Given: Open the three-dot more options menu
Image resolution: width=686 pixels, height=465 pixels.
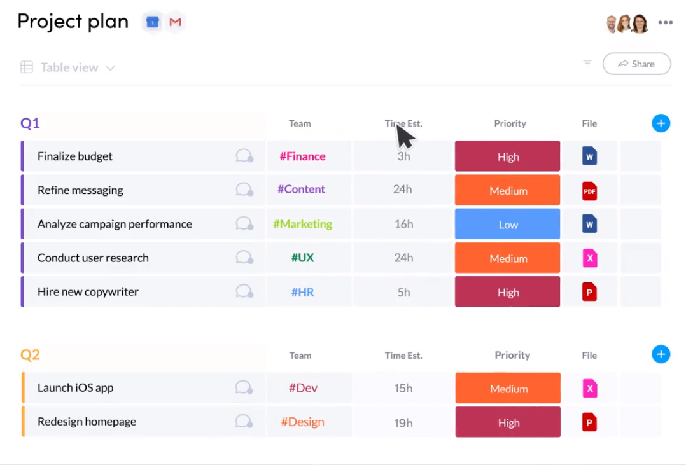Looking at the screenshot, I should pyautogui.click(x=666, y=23).
